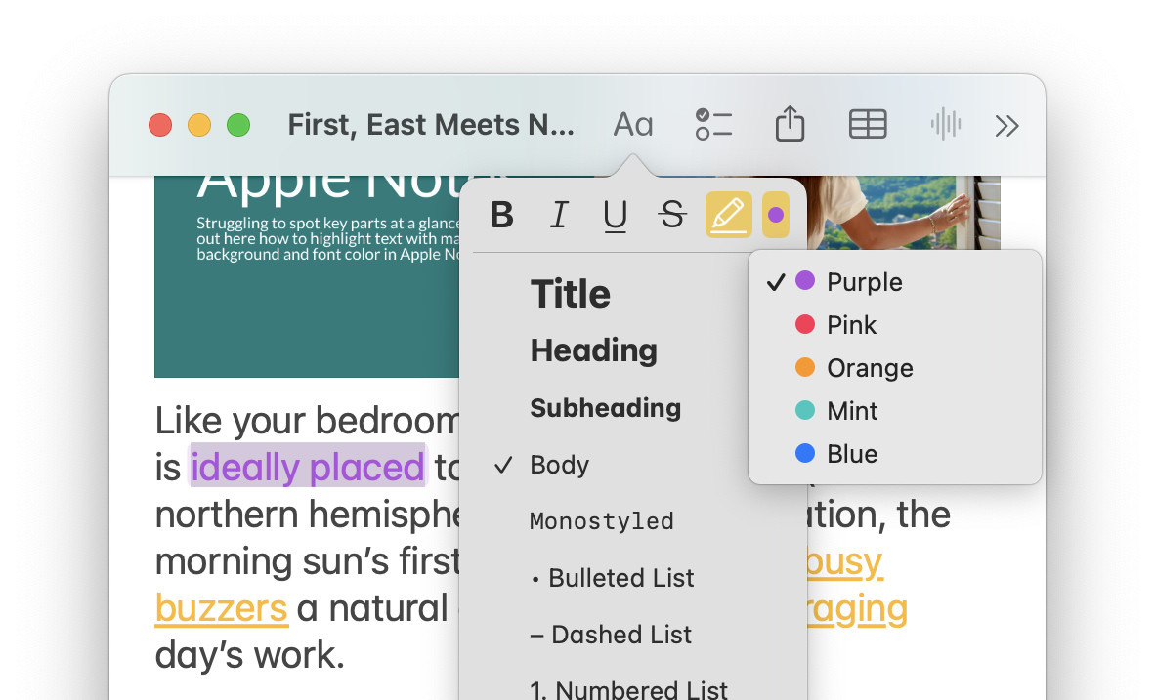Click the text "day's work."
This screenshot has height=700, width=1155.
pos(250,655)
